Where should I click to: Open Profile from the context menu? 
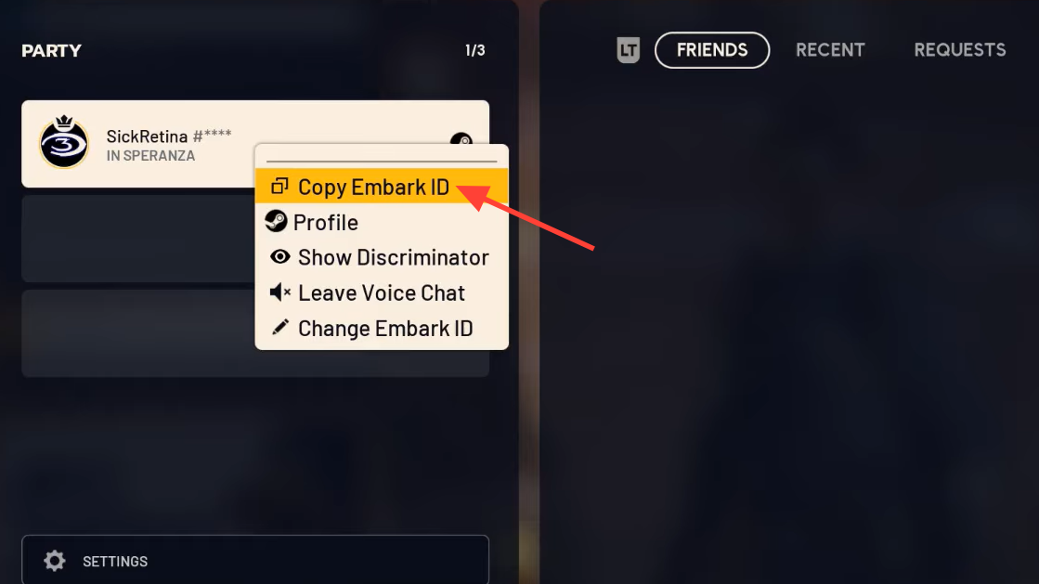point(382,222)
